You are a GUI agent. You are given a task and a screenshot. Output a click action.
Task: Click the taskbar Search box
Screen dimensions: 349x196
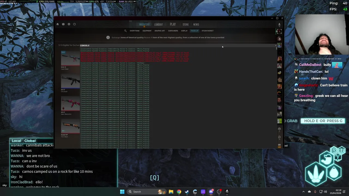pyautogui.click(x=147, y=192)
